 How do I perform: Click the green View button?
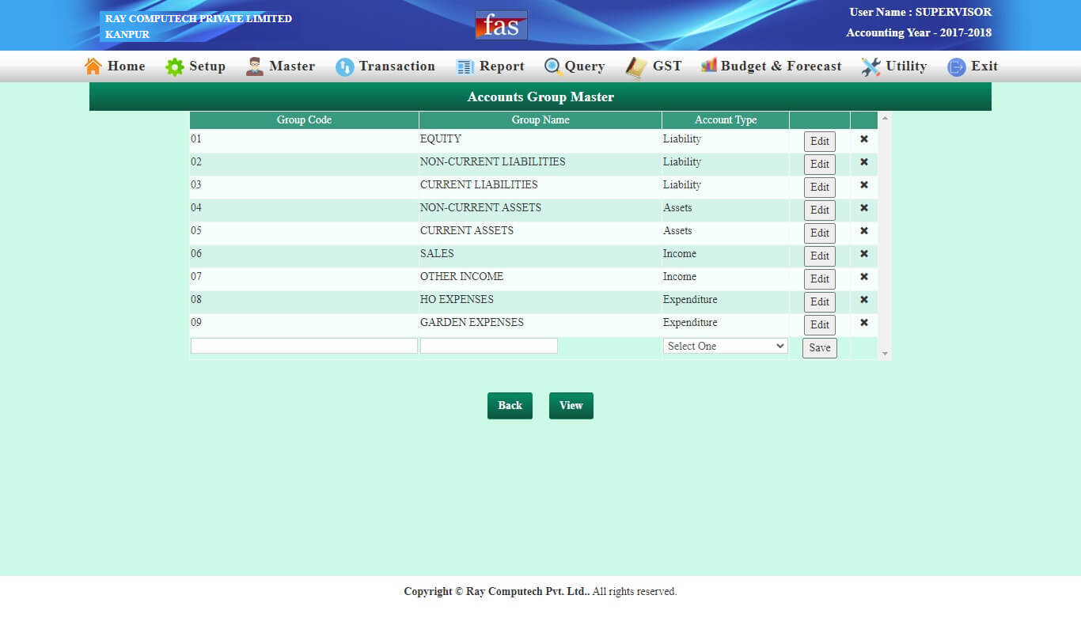pyautogui.click(x=571, y=406)
